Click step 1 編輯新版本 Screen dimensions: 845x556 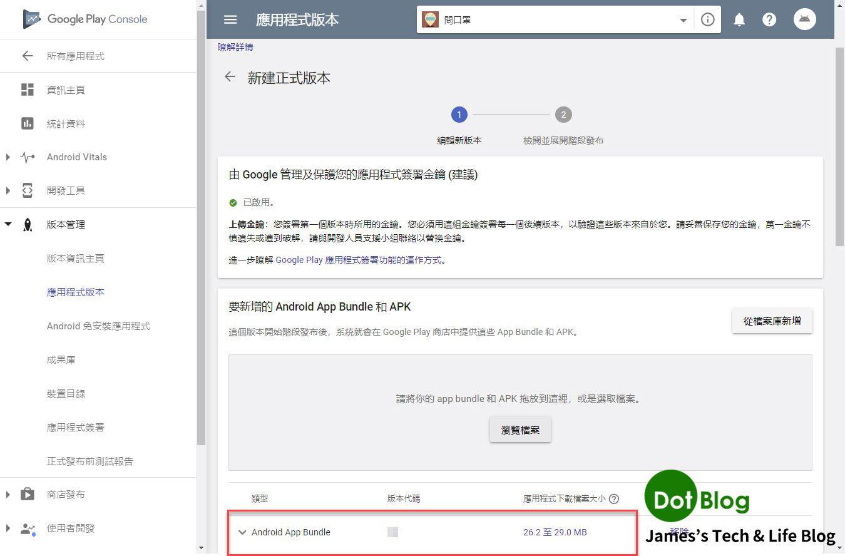(x=459, y=126)
